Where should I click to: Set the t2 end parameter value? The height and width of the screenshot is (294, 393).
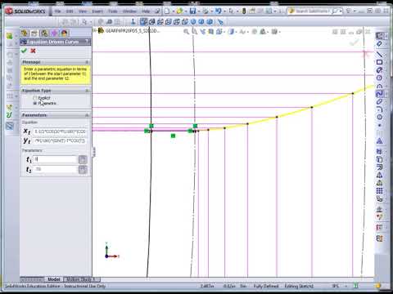pyautogui.click(x=55, y=169)
